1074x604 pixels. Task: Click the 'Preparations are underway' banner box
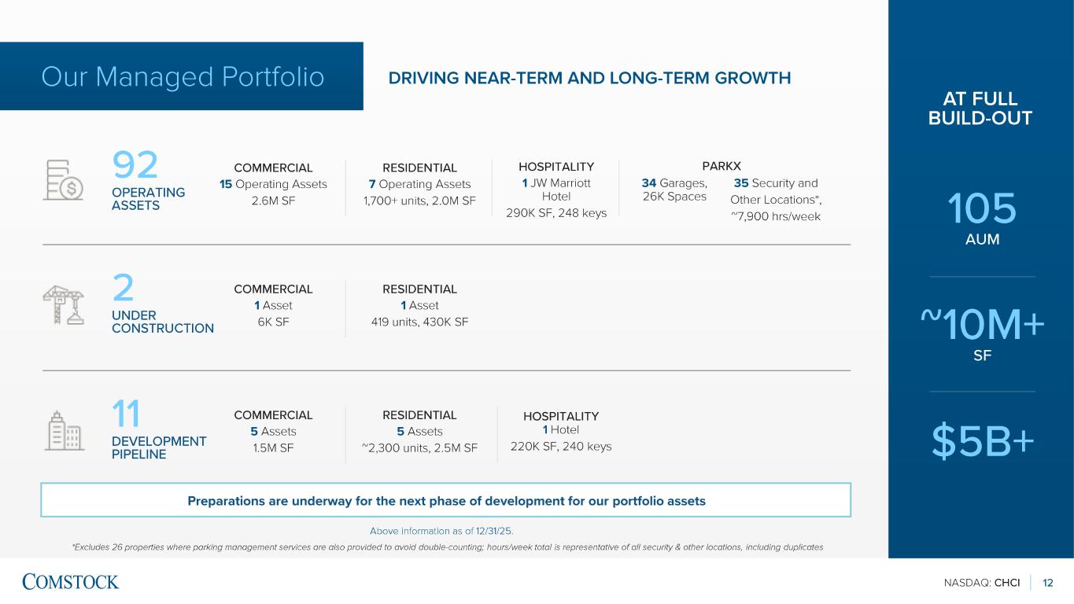tap(446, 501)
